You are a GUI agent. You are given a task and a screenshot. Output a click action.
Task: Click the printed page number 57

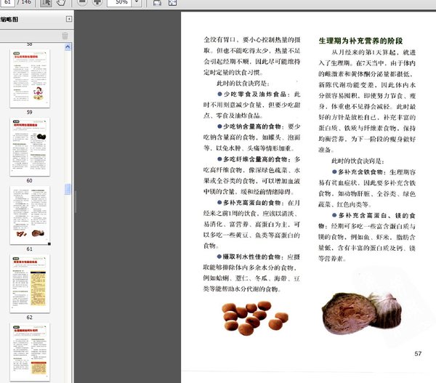click(x=418, y=353)
